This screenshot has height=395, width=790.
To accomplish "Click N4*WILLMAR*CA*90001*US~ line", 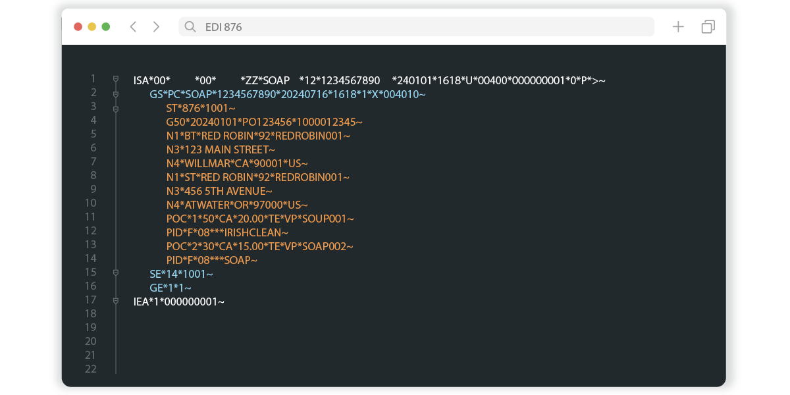I will click(x=237, y=163).
